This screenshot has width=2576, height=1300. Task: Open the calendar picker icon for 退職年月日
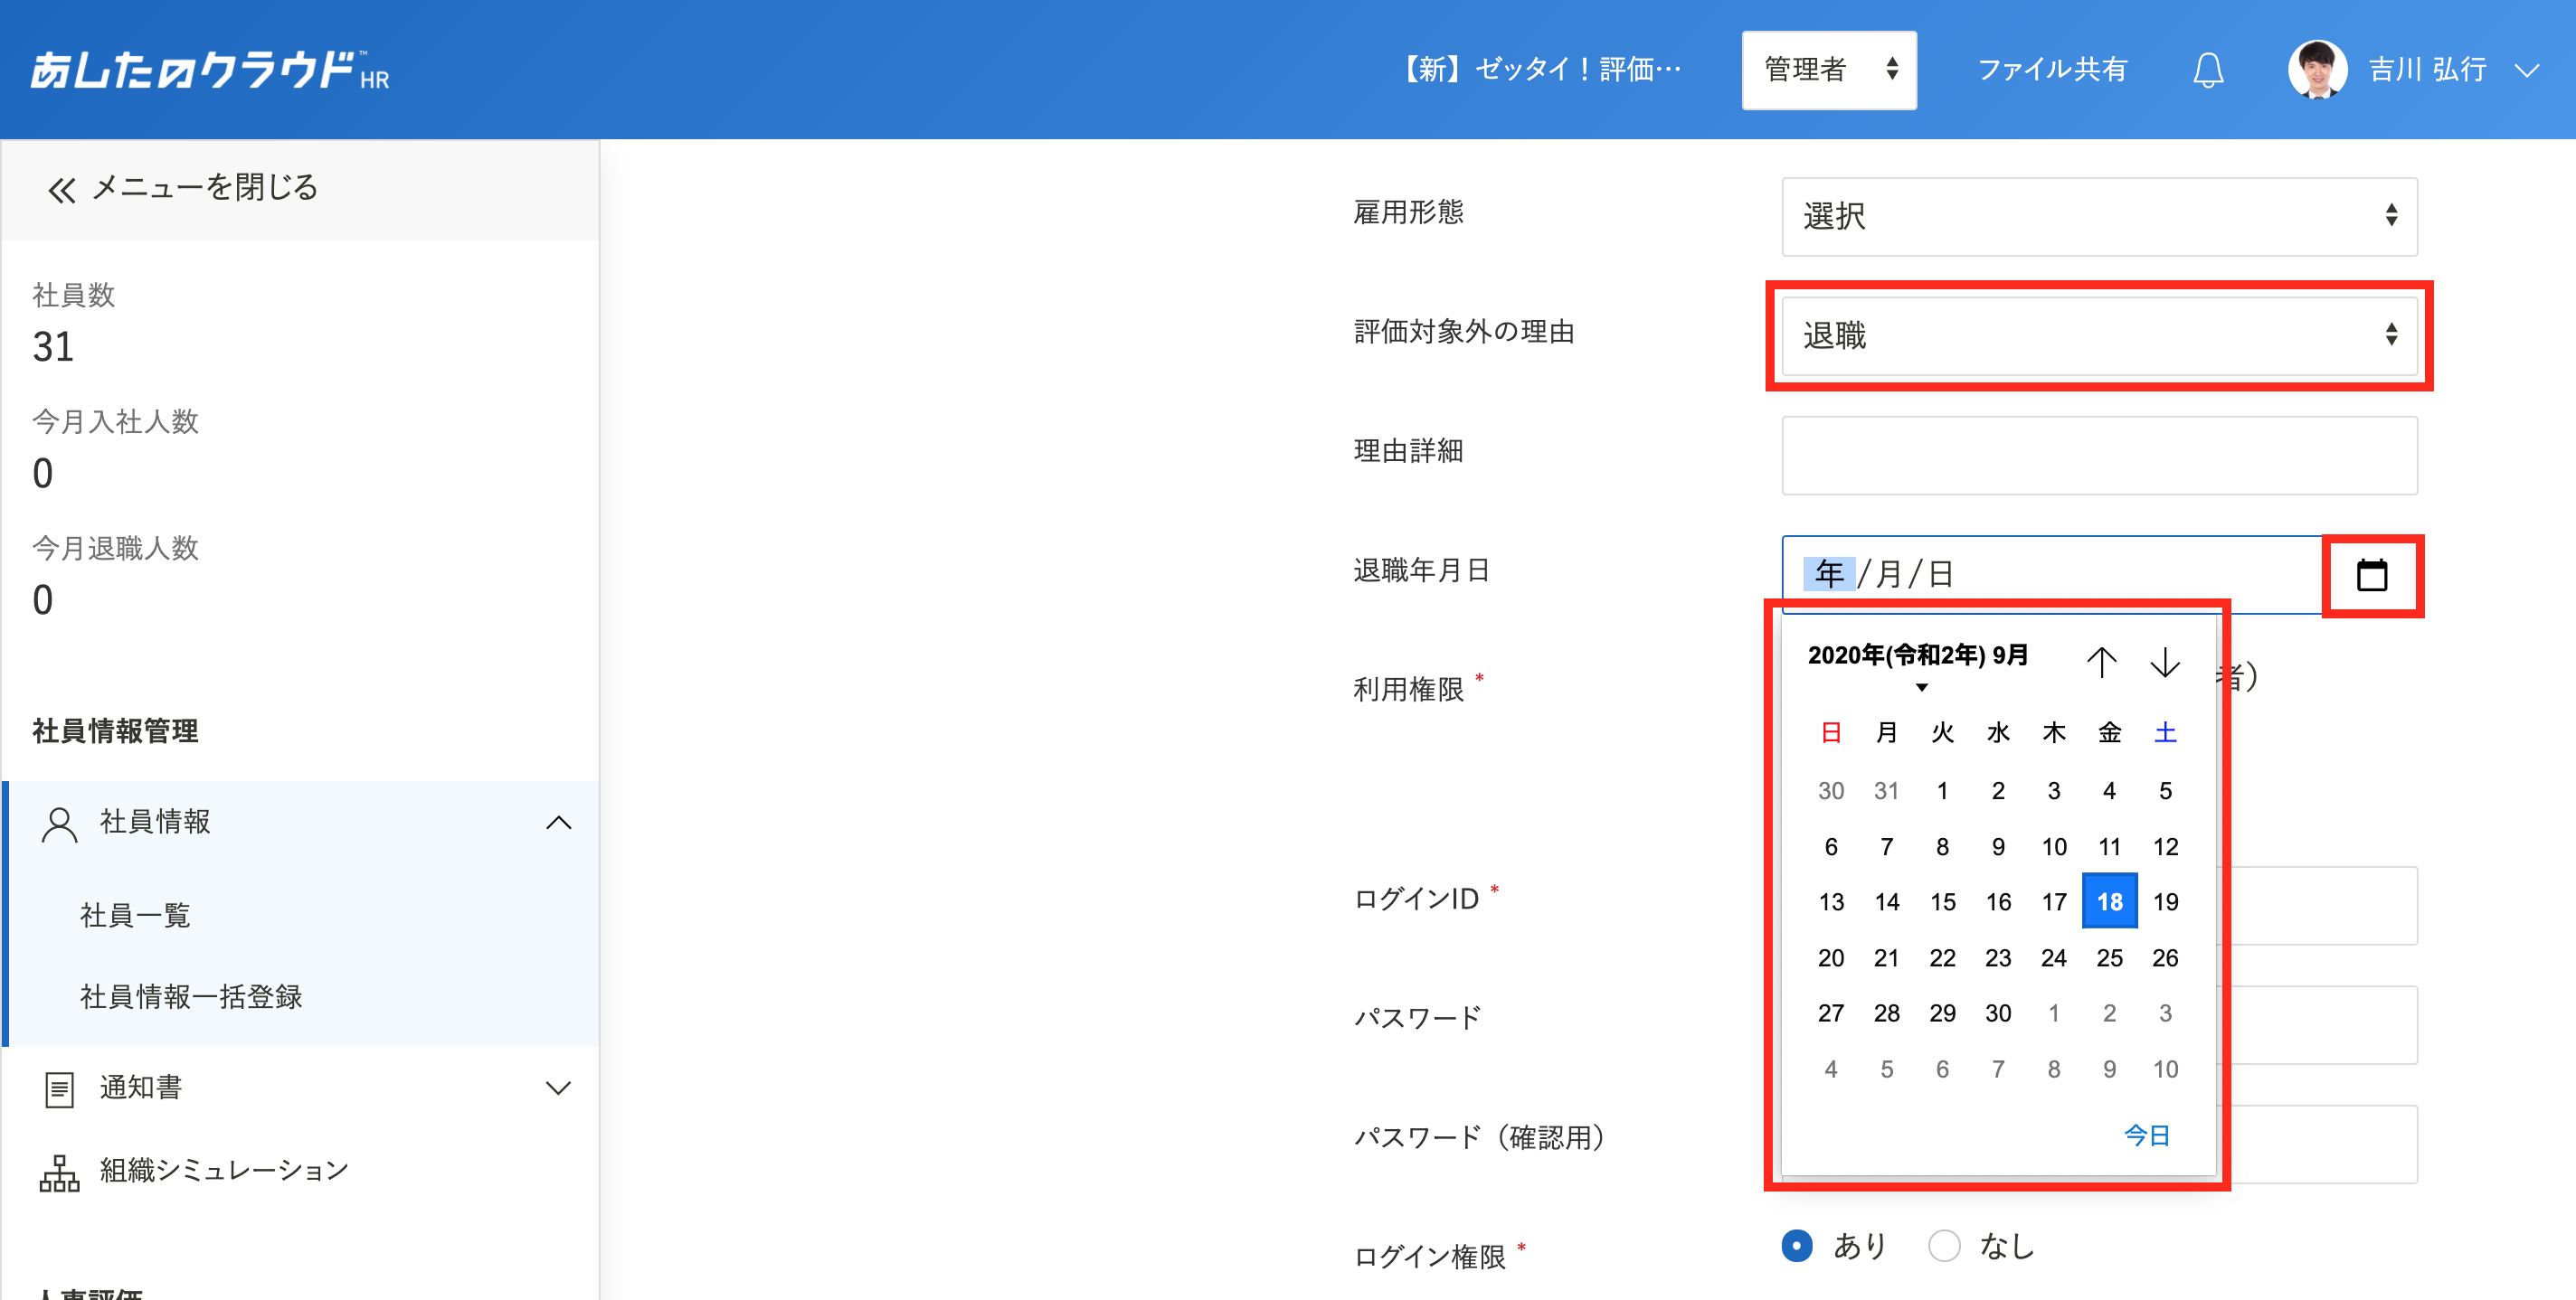click(x=2371, y=576)
